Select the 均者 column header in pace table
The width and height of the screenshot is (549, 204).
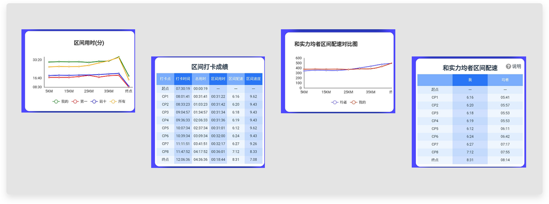click(x=505, y=80)
